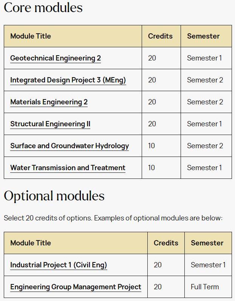The height and width of the screenshot is (301, 235).
Task: Open the Structural Engineering II module
Action: pyautogui.click(x=50, y=124)
